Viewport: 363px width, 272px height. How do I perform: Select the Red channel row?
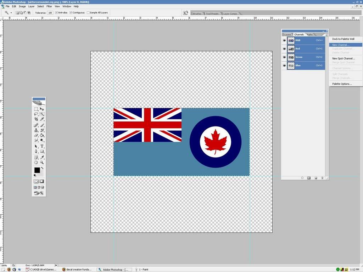pos(306,49)
